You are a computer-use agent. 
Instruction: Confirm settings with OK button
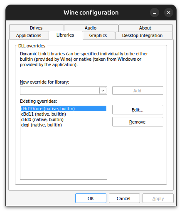tap(91, 198)
